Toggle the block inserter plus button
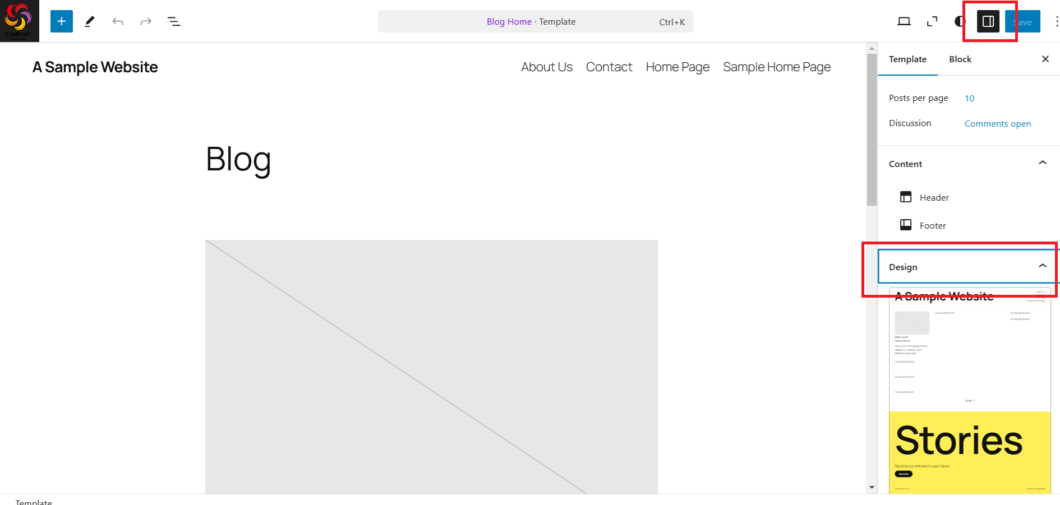1060x505 pixels. (62, 21)
